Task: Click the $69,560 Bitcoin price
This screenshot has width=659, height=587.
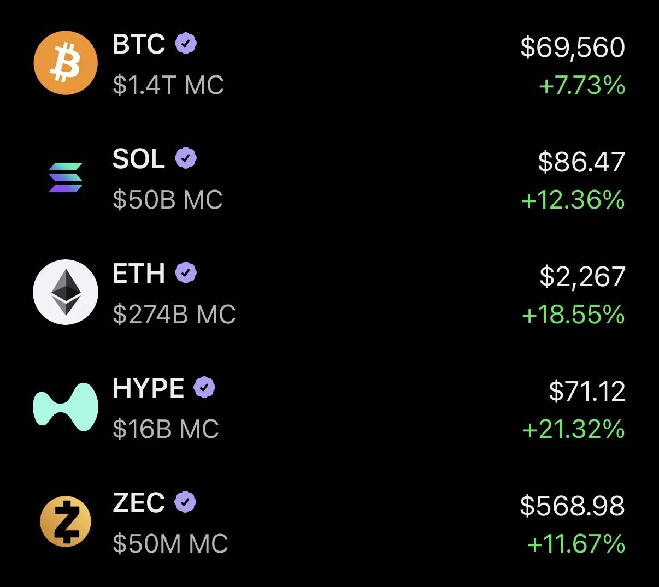Action: pyautogui.click(x=573, y=48)
